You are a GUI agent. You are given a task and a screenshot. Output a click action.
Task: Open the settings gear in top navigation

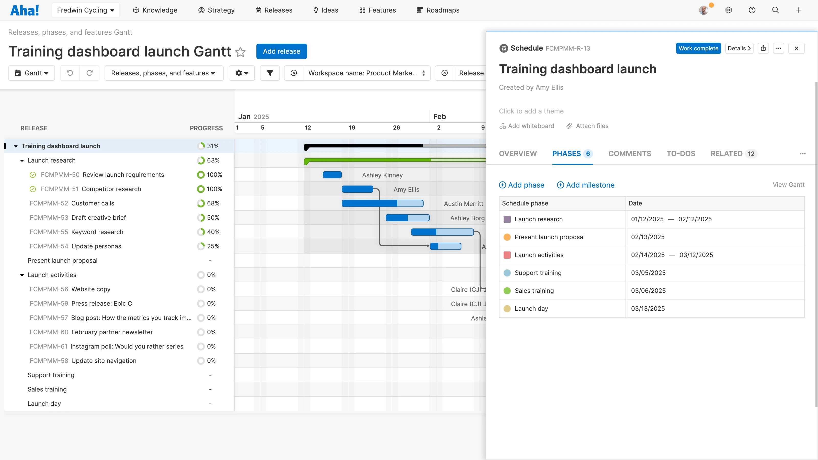[728, 10]
